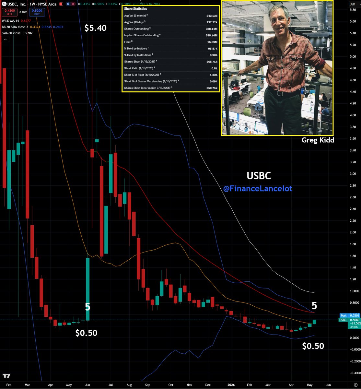Screen dimensions: 361x389
Task: Click the Post 0.5202 price label
Action: (350, 315)
